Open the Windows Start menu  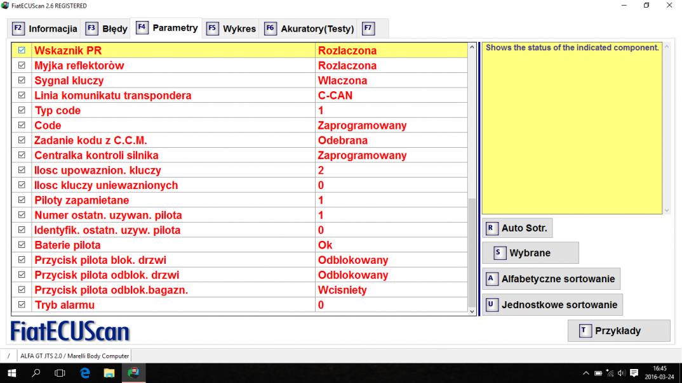pos(11,373)
